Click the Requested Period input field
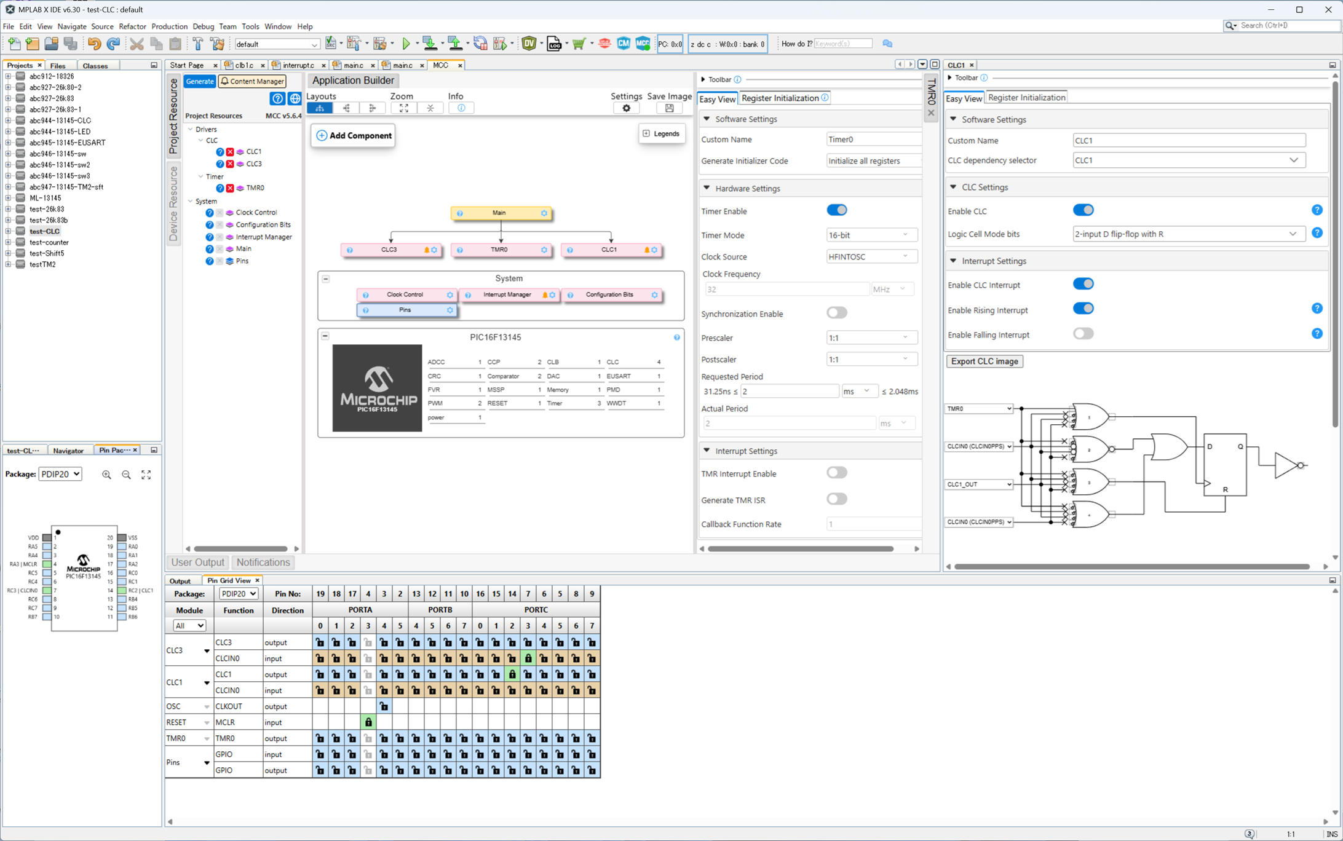Screen dimensions: 1343x841 click(x=789, y=391)
